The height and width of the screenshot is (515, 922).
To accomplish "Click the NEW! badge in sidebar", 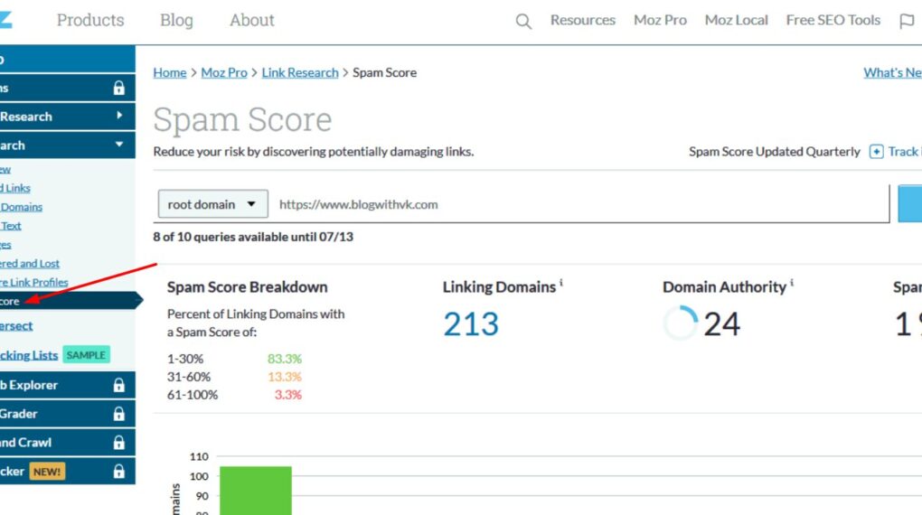I will (x=47, y=472).
